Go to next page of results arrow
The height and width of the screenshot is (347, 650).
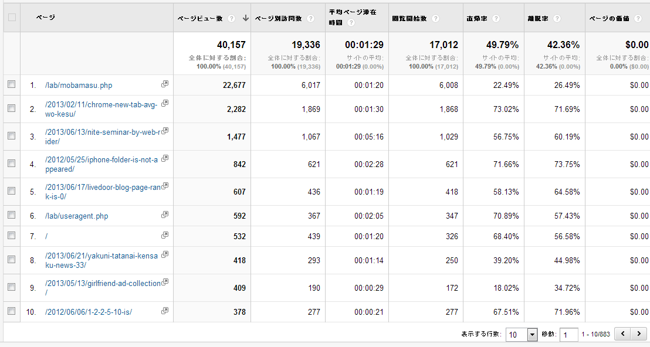click(x=638, y=334)
